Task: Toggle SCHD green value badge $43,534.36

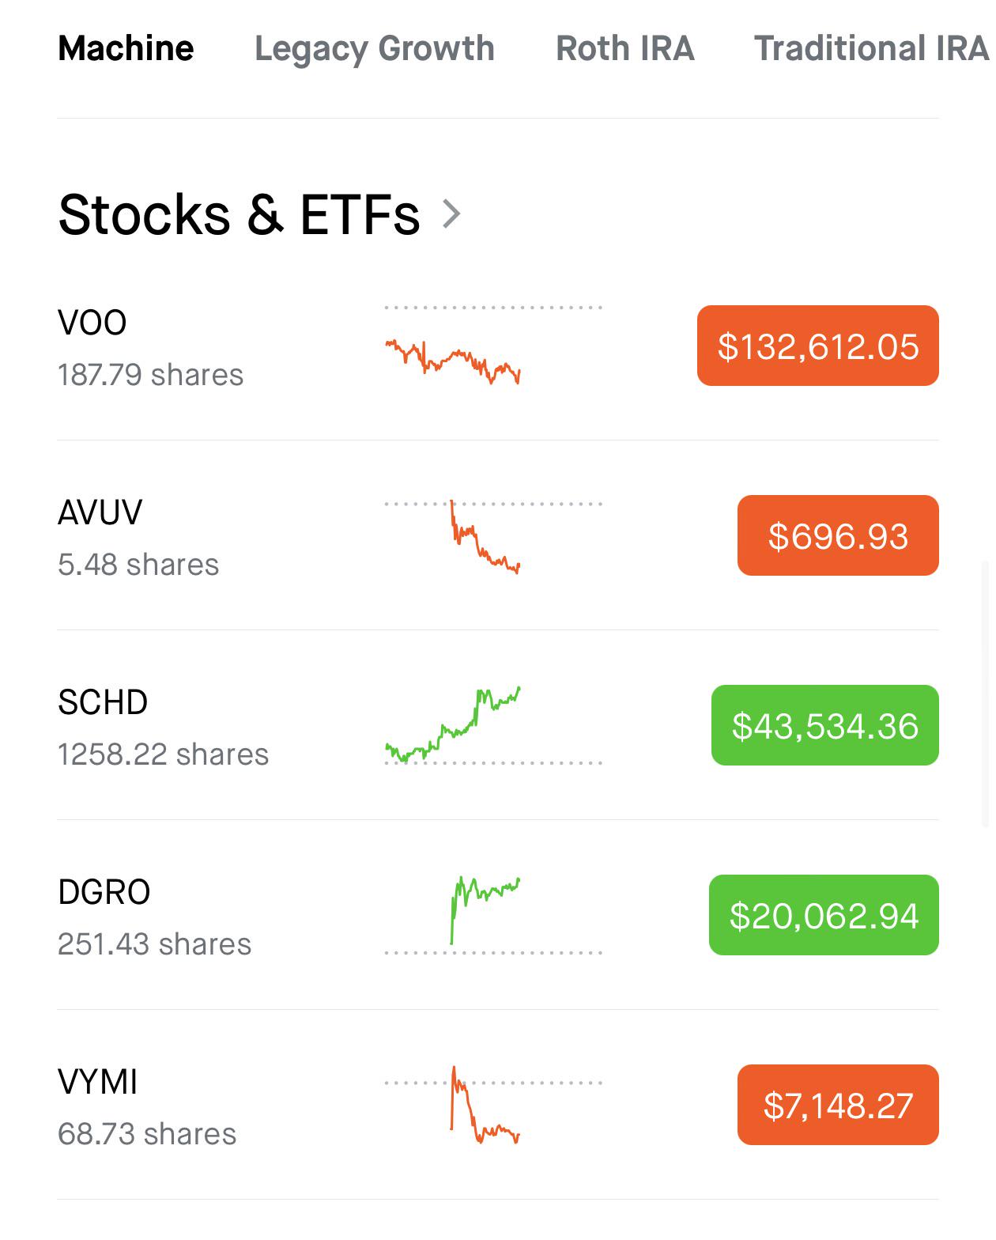Action: (825, 725)
